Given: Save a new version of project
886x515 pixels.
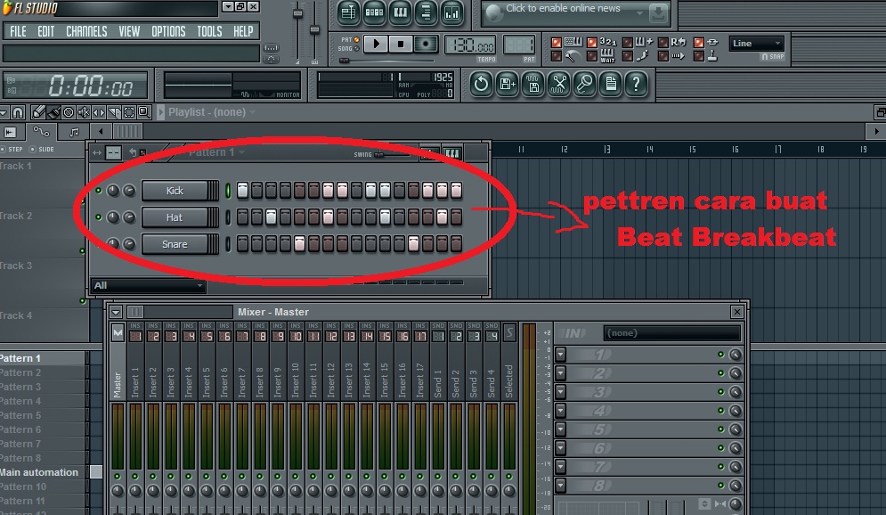Looking at the screenshot, I should (507, 85).
